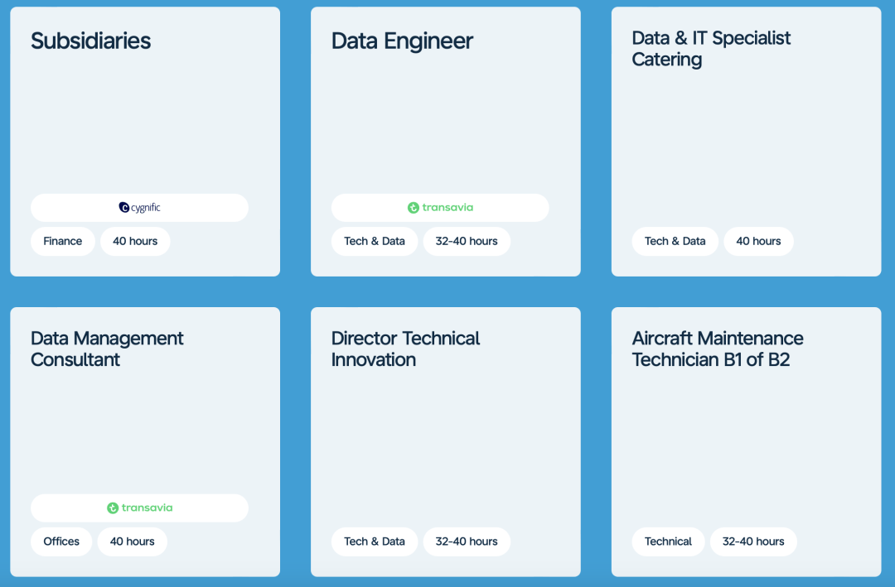Open Data Management Consultant vacancy
Screen dimensions: 895x587
107,349
